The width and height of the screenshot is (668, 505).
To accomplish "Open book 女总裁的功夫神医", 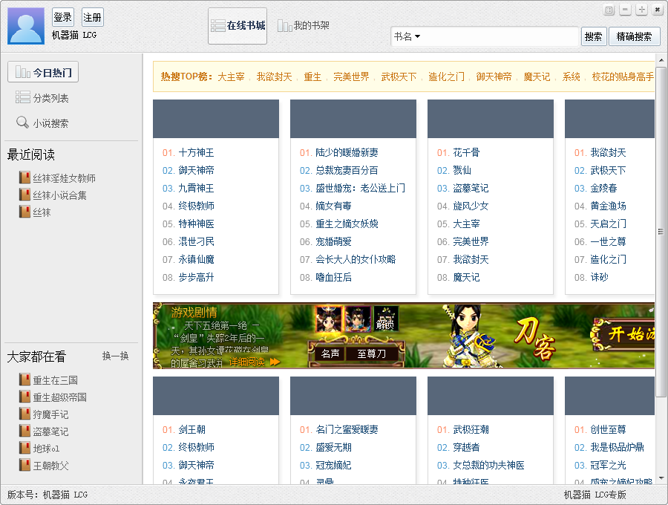I will click(x=488, y=466).
